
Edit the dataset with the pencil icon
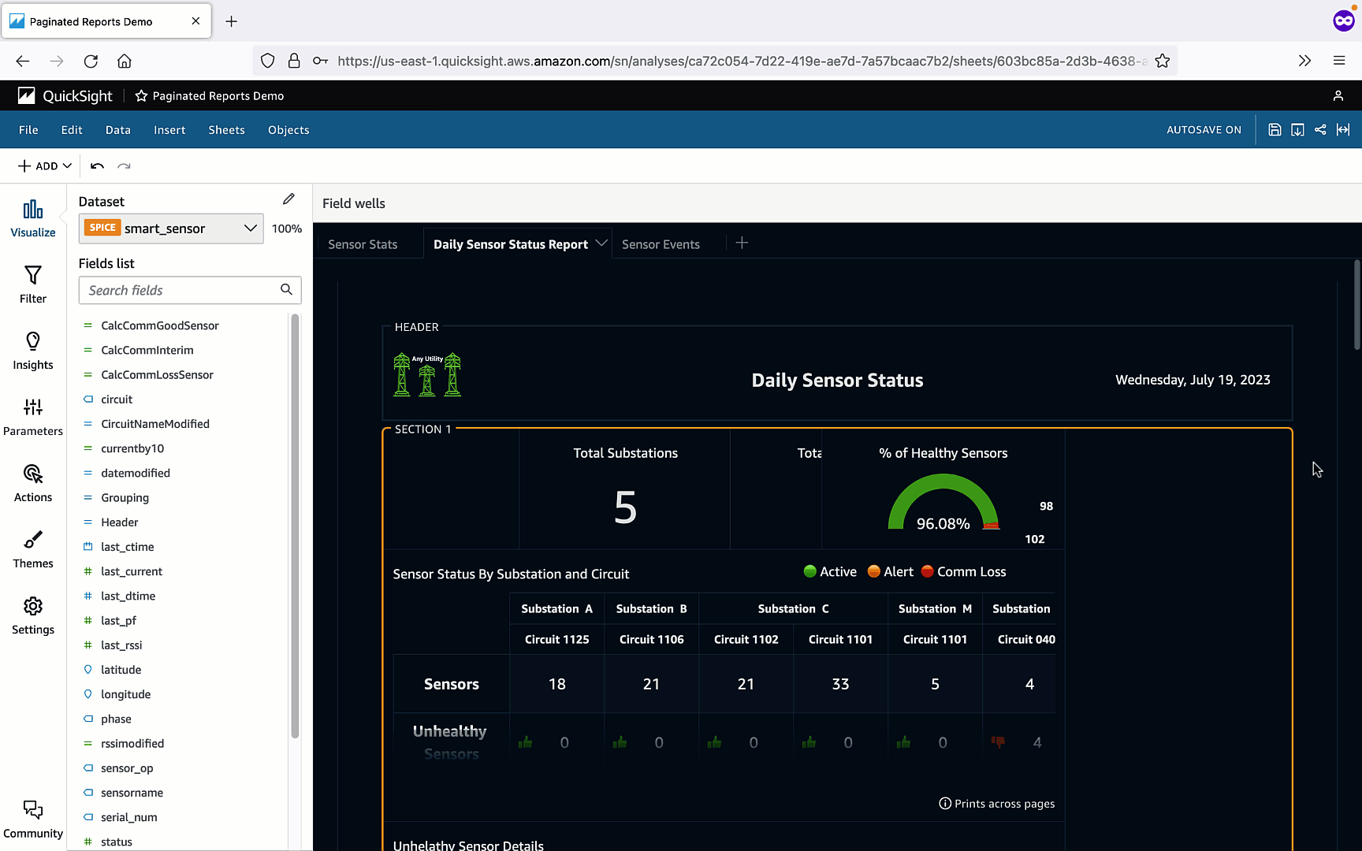[288, 199]
